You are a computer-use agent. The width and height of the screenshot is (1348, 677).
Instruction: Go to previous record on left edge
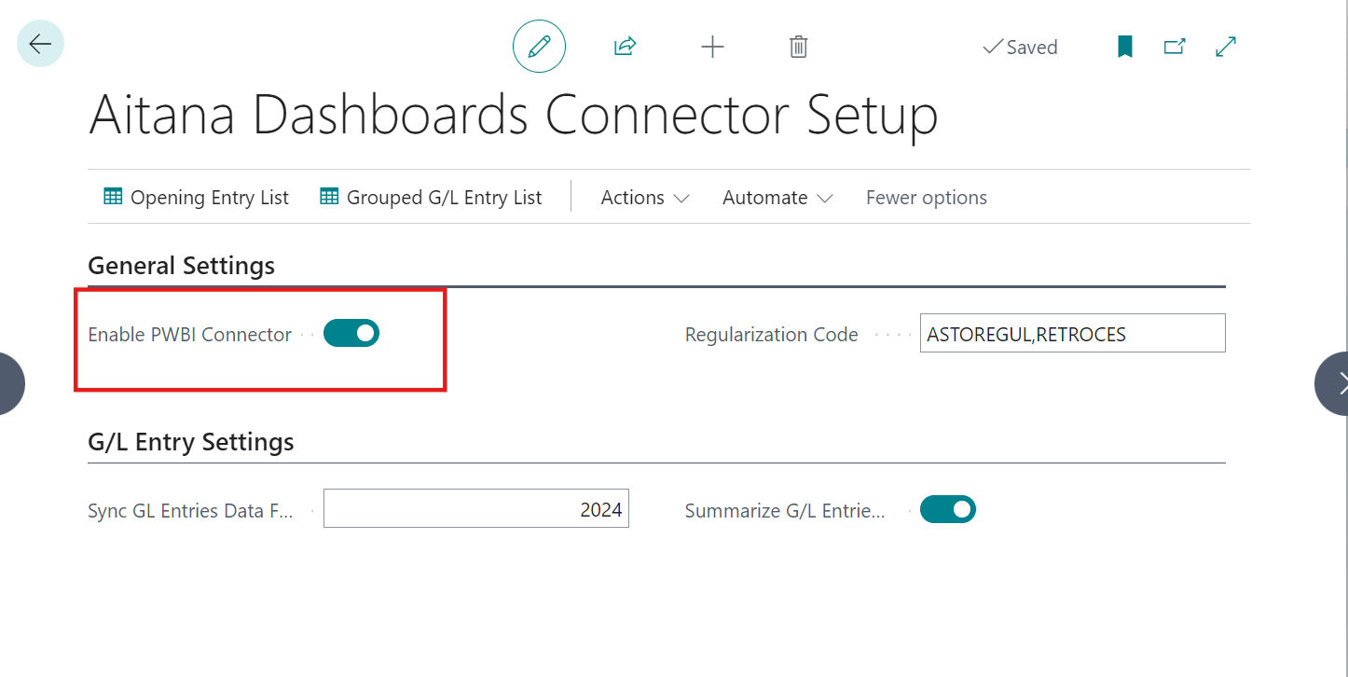(x=10, y=383)
